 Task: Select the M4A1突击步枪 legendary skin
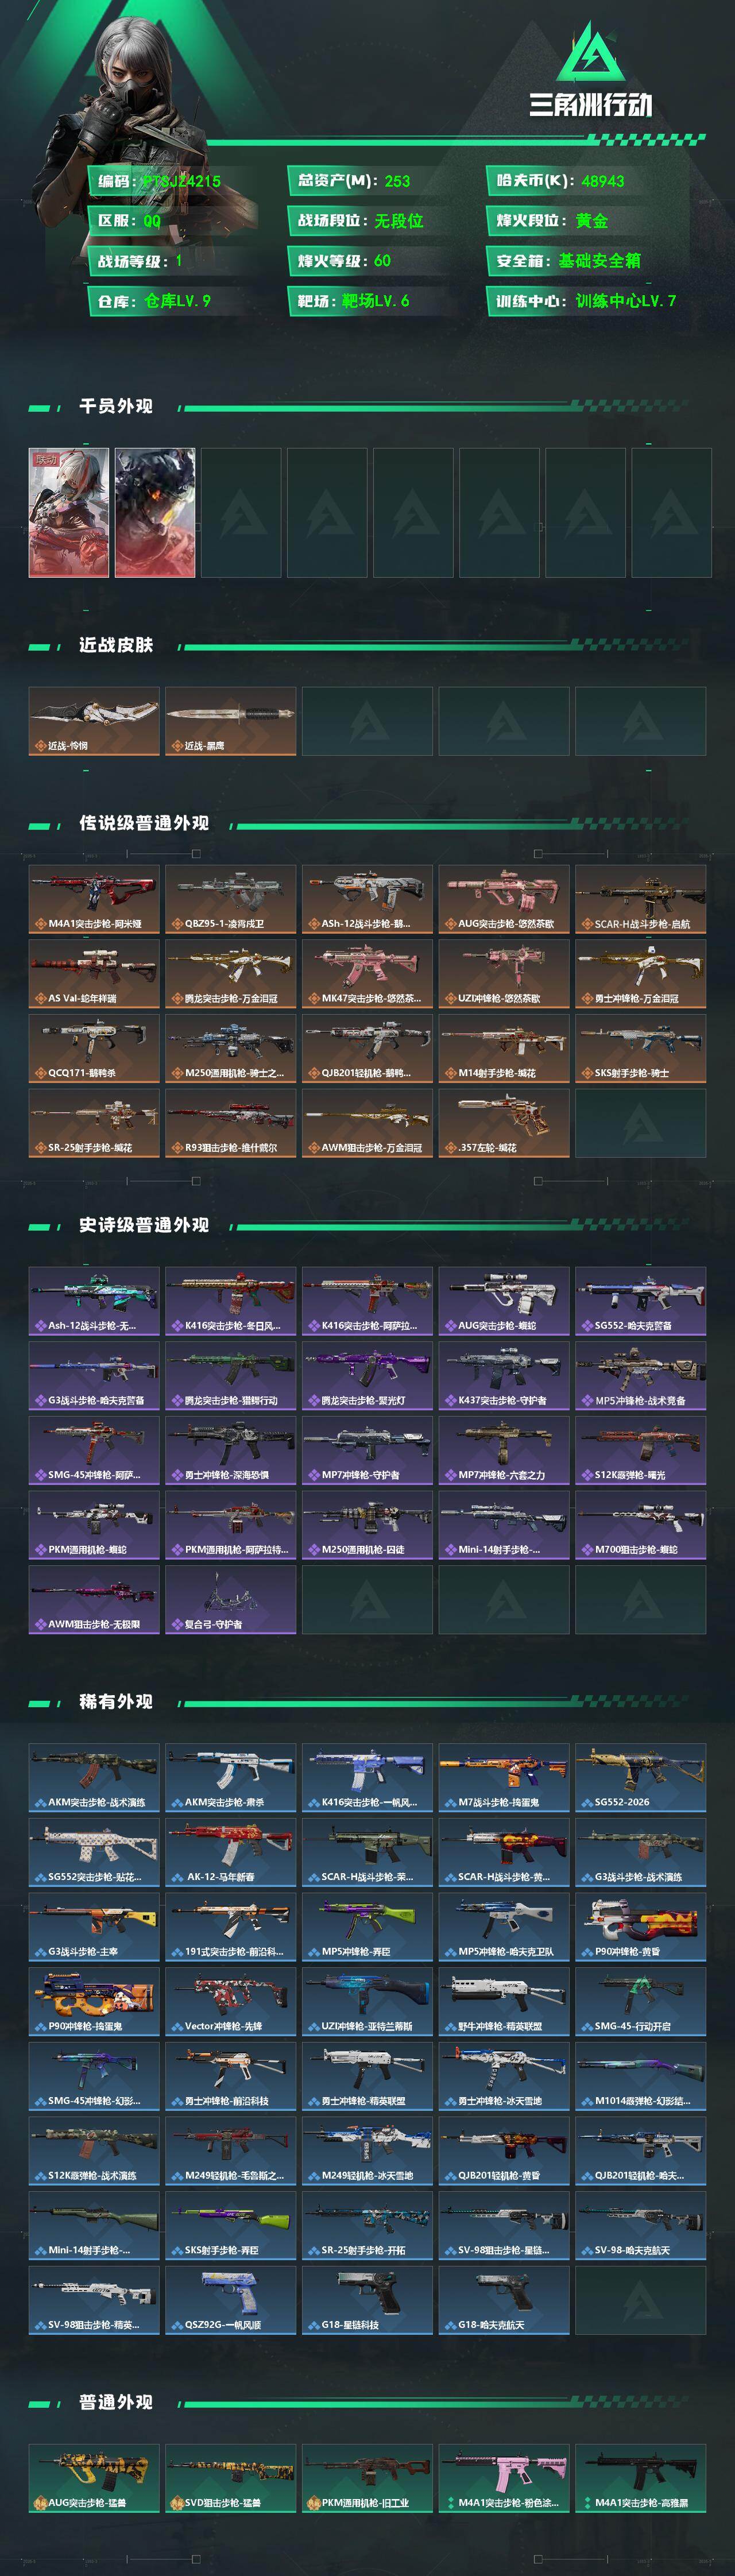point(94,899)
